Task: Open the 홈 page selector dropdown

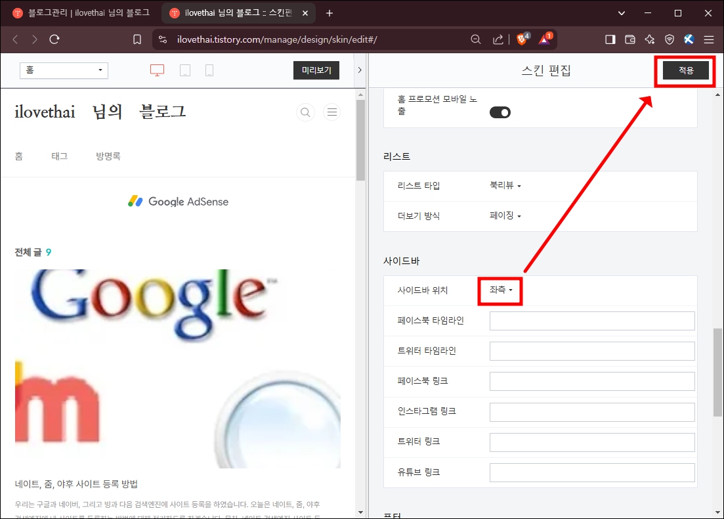Action: 64,70
